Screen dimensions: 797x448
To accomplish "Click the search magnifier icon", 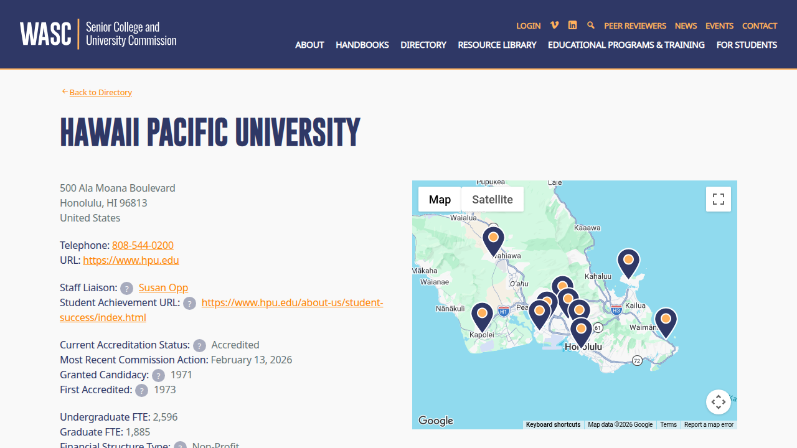I will [x=590, y=26].
